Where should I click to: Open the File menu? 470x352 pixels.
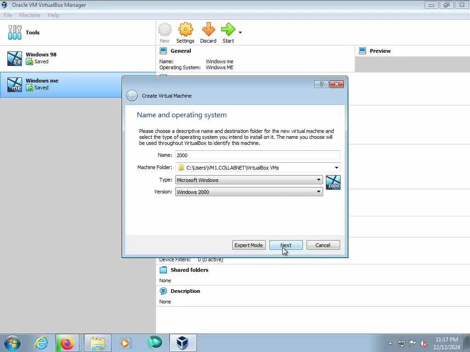point(8,15)
